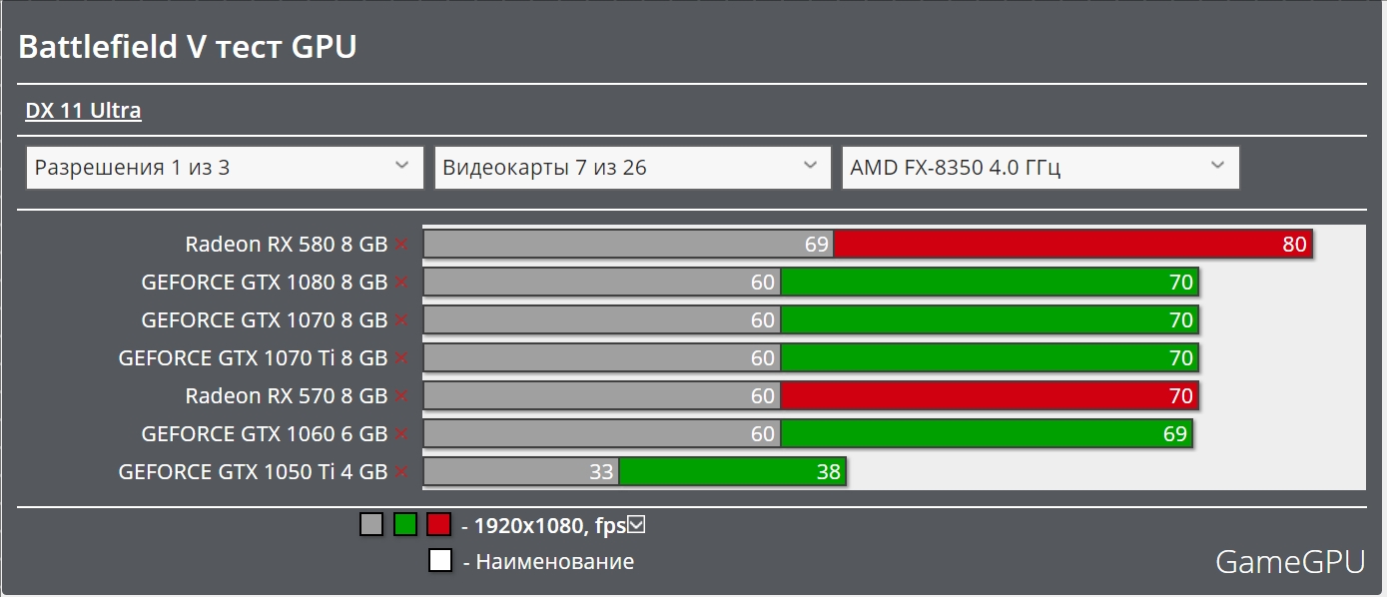Click the green bar showing 38 fps
Viewport: 1387px width, 597px height.
733,472
